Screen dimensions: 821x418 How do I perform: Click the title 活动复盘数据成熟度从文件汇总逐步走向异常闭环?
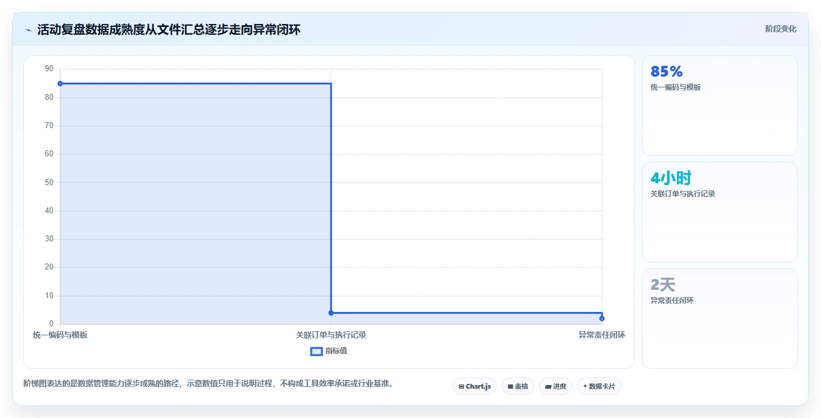click(169, 29)
